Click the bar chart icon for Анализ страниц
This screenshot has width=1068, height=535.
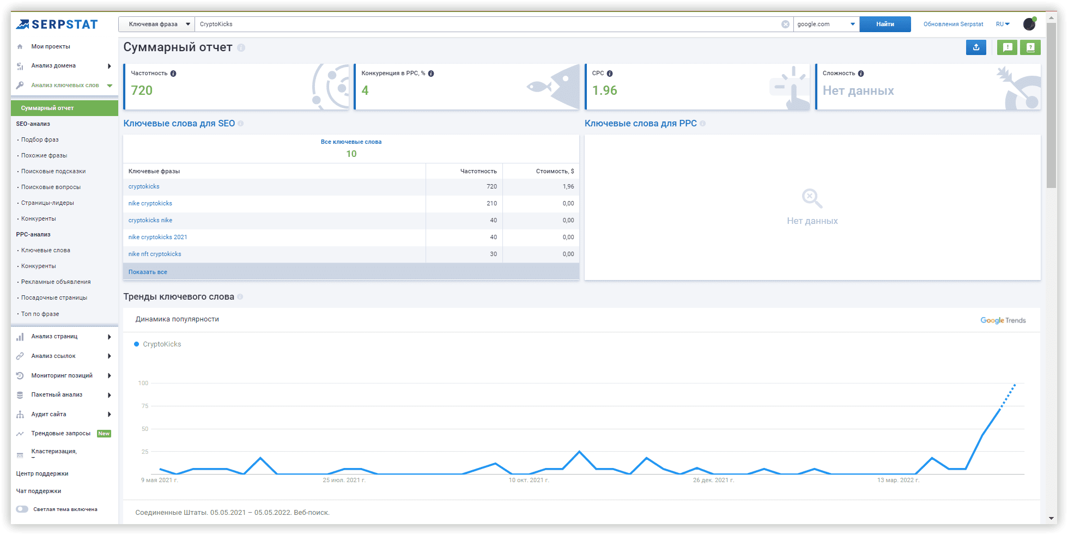click(20, 337)
